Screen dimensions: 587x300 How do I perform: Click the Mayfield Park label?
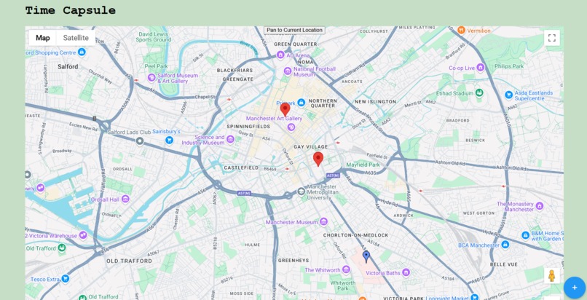363,165
